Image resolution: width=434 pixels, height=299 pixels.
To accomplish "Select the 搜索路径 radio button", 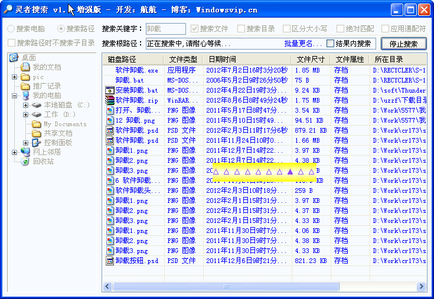I will pos(61,28).
